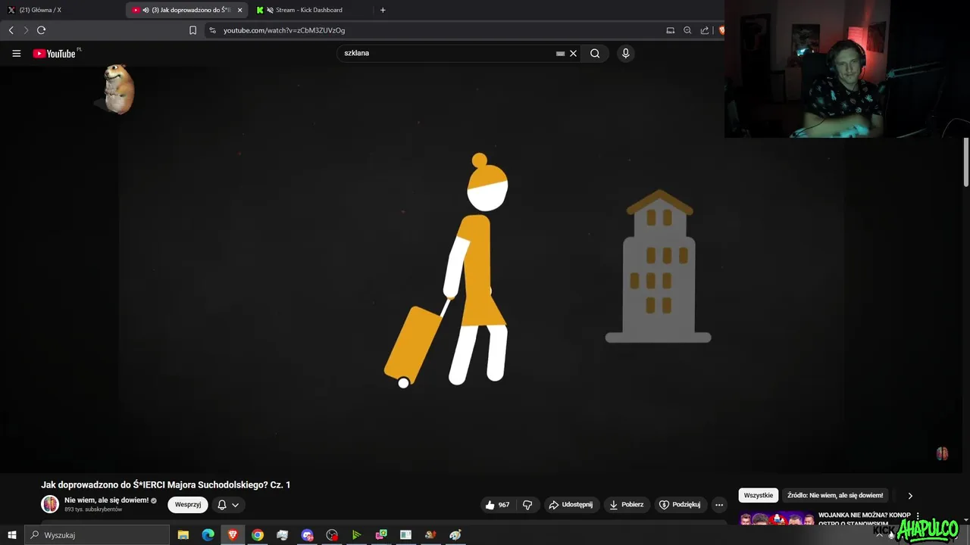Open Google Chrome from the taskbar
The width and height of the screenshot is (970, 545).
click(258, 535)
